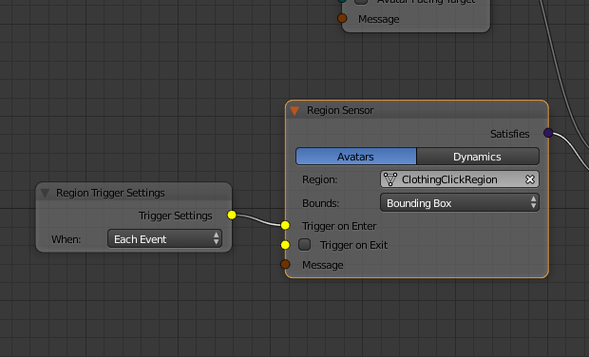
Task: Click the yellow Trigger on Enter input socket
Action: (285, 225)
